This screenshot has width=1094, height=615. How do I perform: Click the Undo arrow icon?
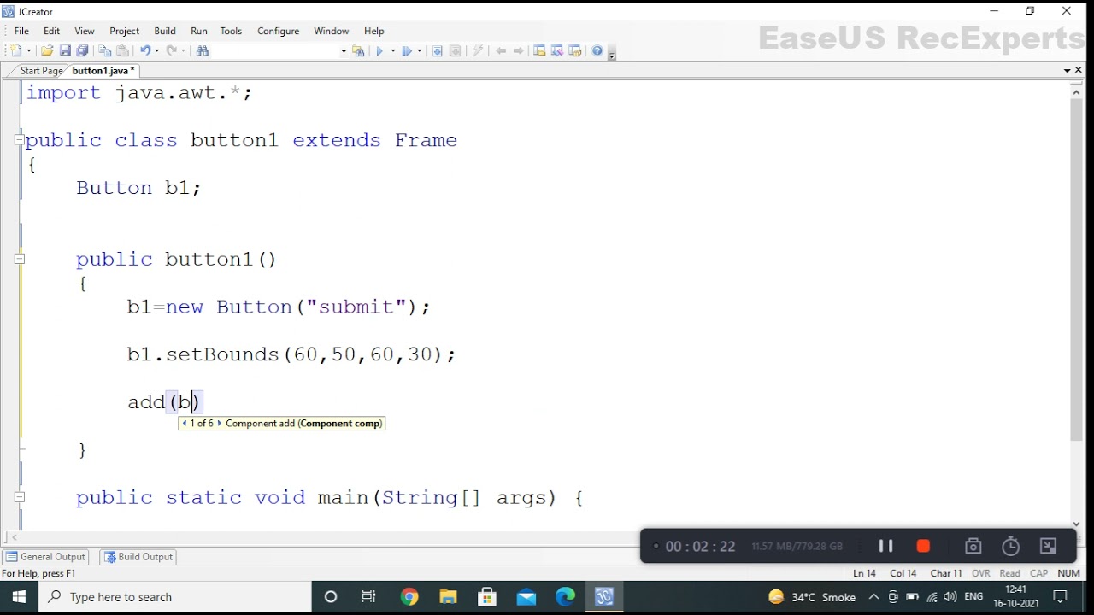(x=145, y=51)
